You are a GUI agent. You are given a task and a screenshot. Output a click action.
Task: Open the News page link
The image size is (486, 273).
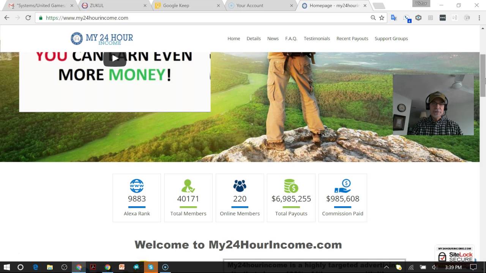(x=273, y=39)
